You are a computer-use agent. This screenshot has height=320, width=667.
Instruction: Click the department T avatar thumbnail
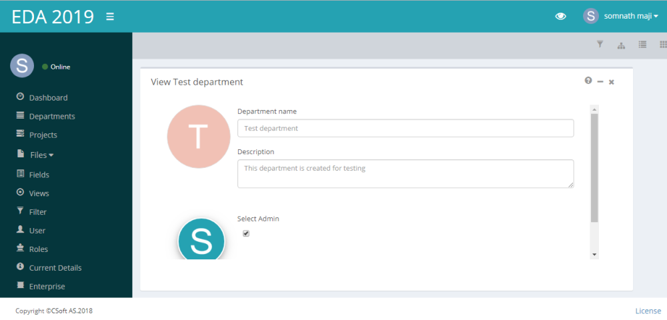click(199, 137)
